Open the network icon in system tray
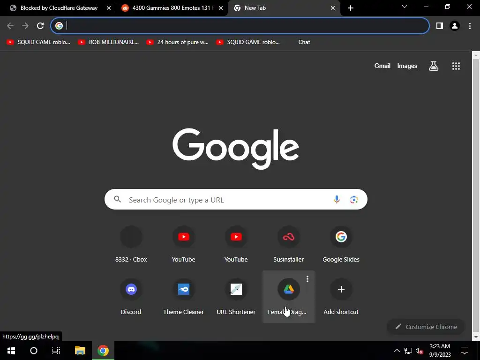The height and width of the screenshot is (360, 480). click(408, 351)
